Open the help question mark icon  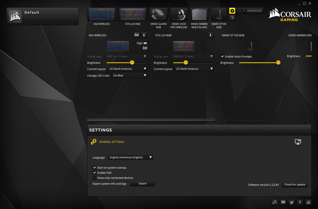pos(232,18)
